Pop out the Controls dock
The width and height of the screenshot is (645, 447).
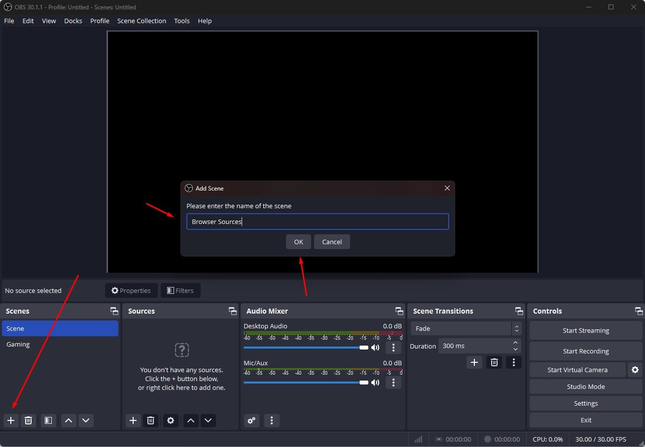coord(639,311)
